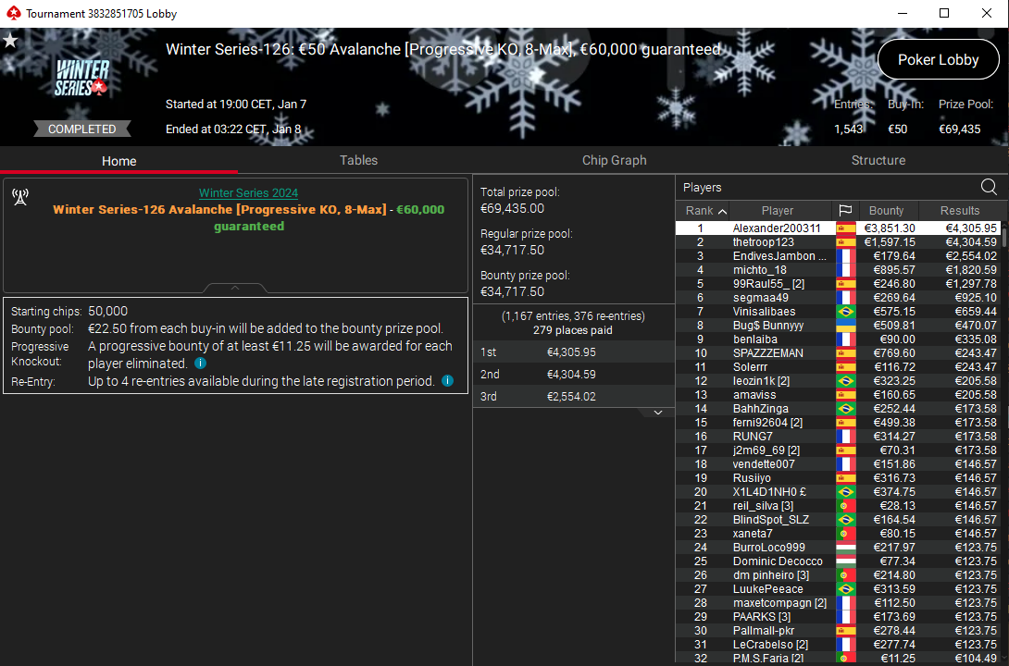The height and width of the screenshot is (666, 1009).
Task: Select player benlaiba in the list
Action: coord(838,339)
